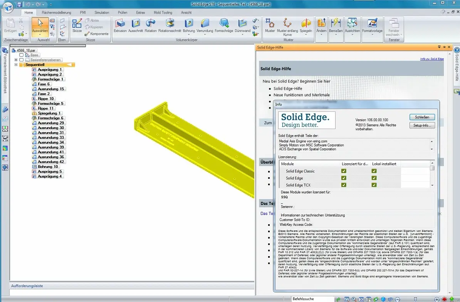Viewport: 460px width, 302px height.
Task: Select the Dünnwand thin wall tool
Action: [242, 25]
